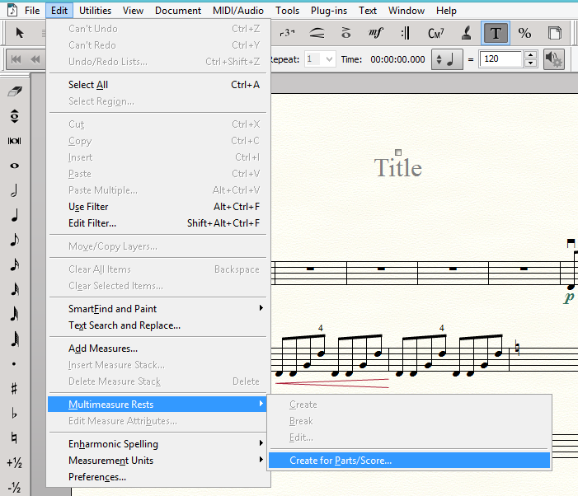The image size is (578, 496).
Task: Activate the Repeat tool barline icon
Action: [x=406, y=33]
